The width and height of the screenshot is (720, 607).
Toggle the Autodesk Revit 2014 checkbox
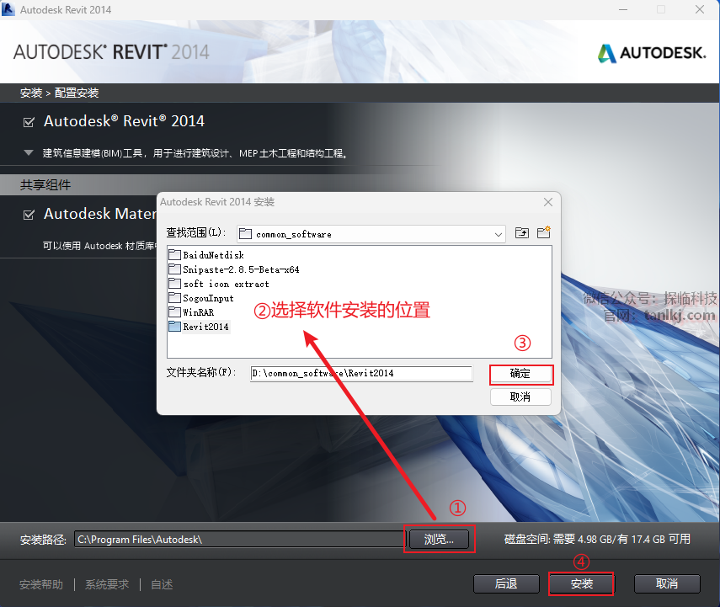click(29, 122)
